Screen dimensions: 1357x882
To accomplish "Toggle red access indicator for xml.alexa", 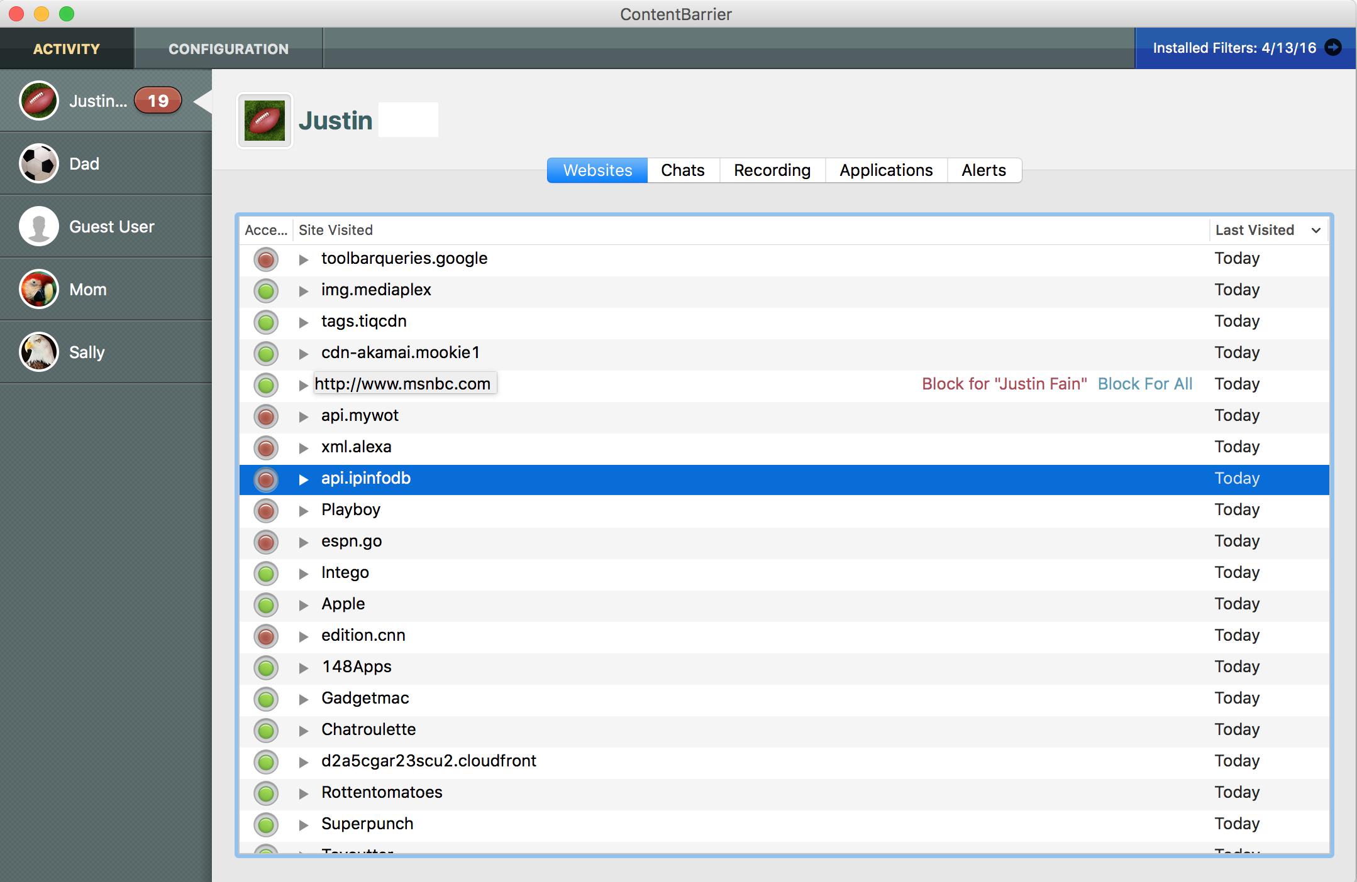I will click(266, 447).
